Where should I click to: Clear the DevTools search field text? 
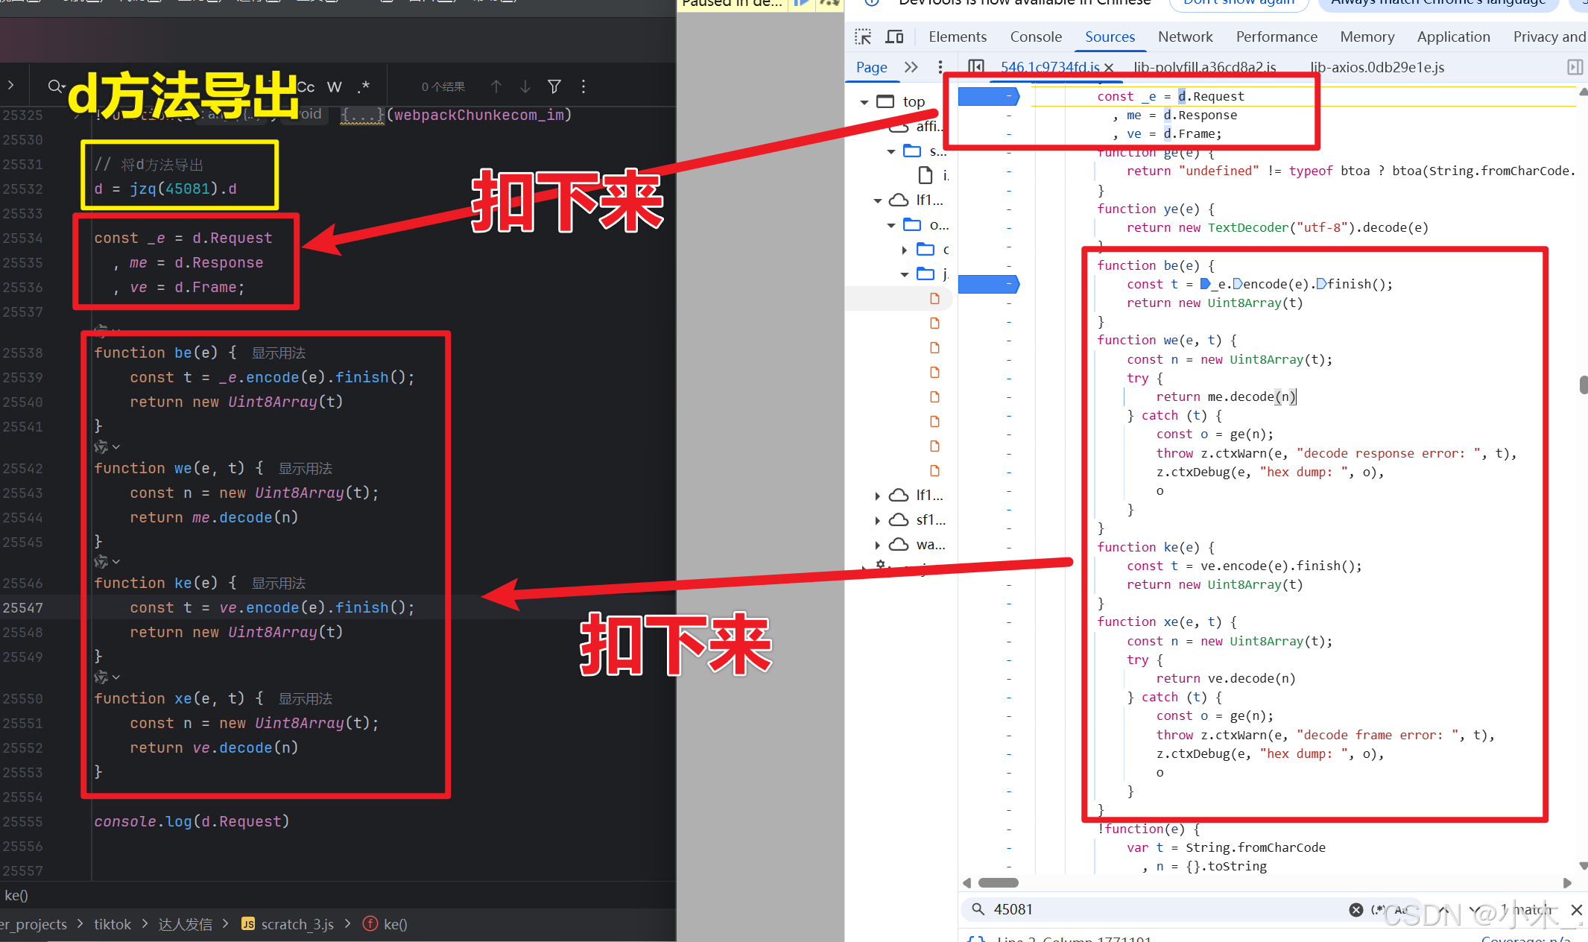pos(1356,909)
